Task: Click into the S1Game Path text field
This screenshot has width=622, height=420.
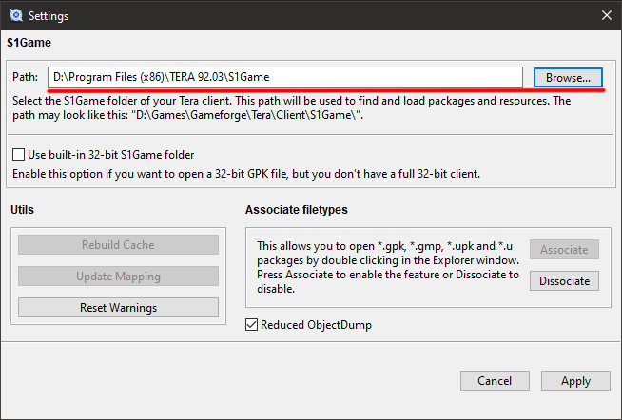Action: click(284, 77)
